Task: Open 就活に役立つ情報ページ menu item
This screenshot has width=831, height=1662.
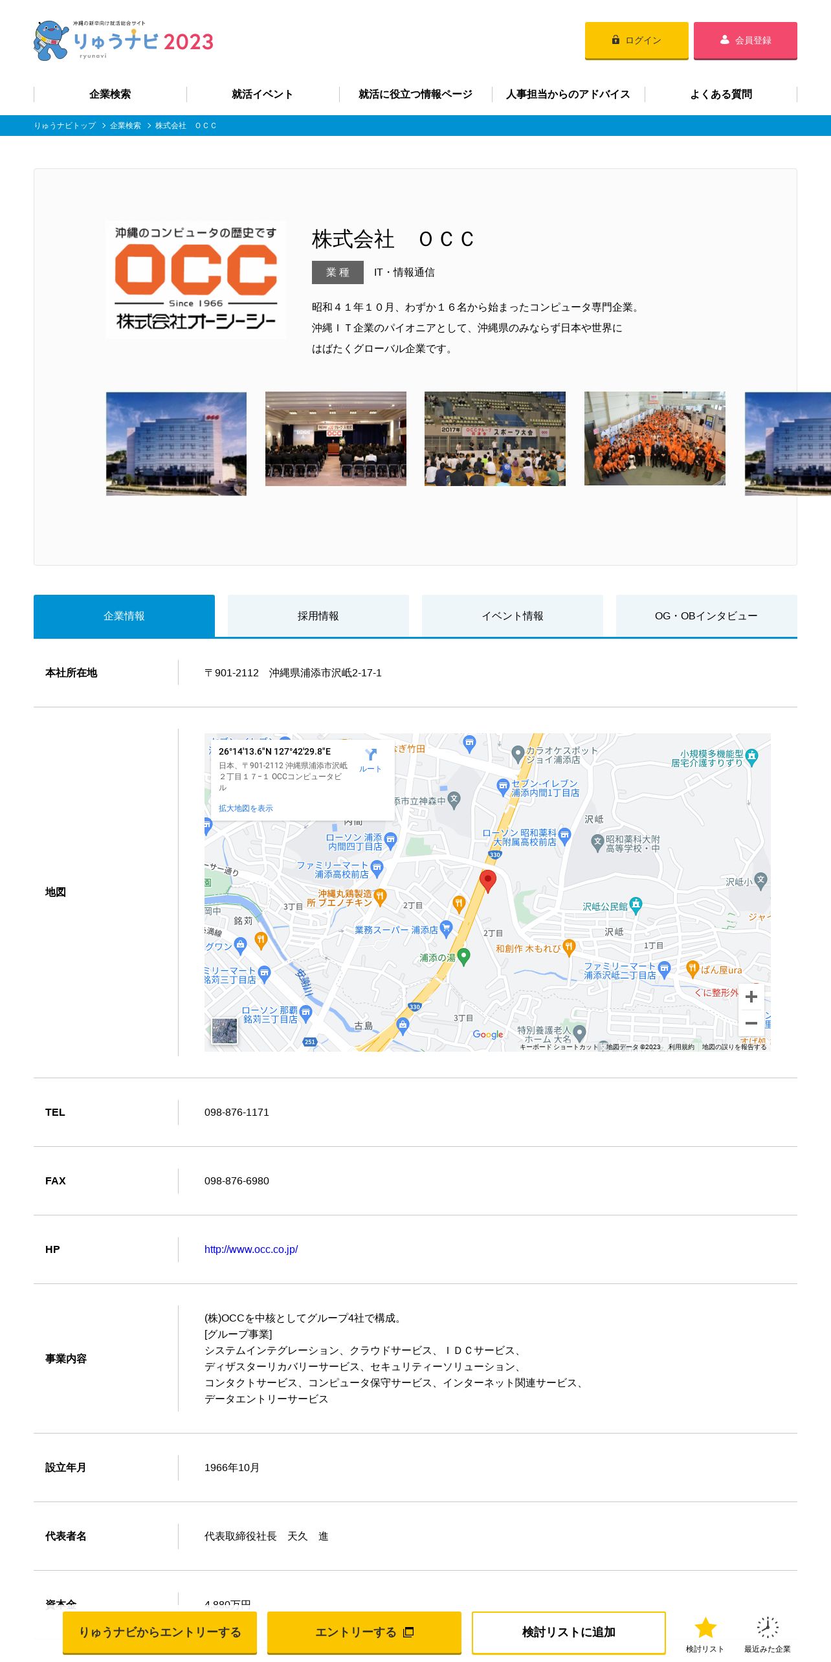Action: [415, 94]
